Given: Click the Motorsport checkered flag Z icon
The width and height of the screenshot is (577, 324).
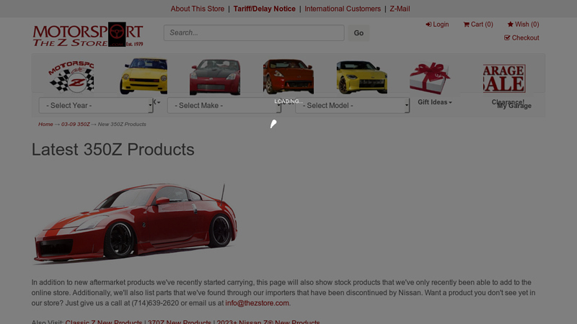Looking at the screenshot, I should click(71, 76).
